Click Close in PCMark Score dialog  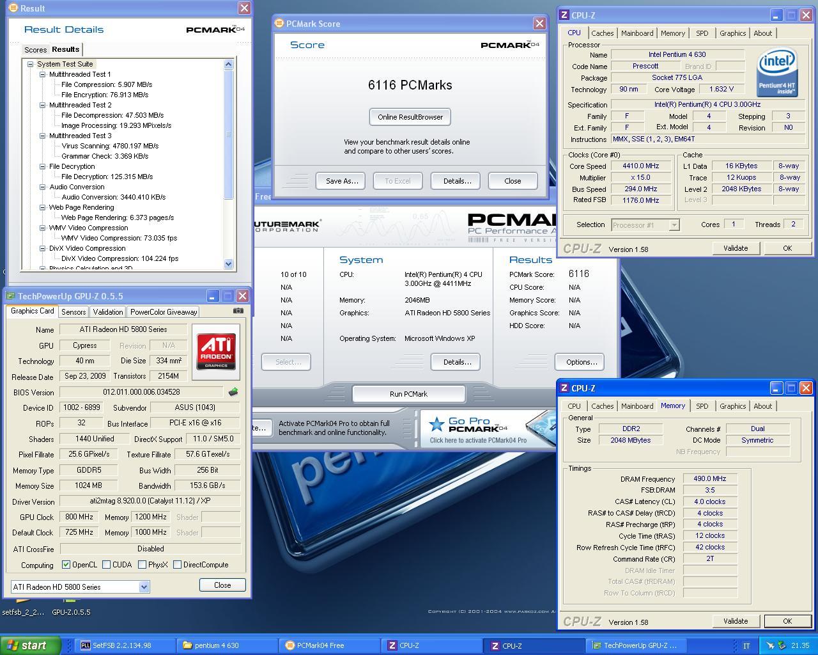click(513, 181)
